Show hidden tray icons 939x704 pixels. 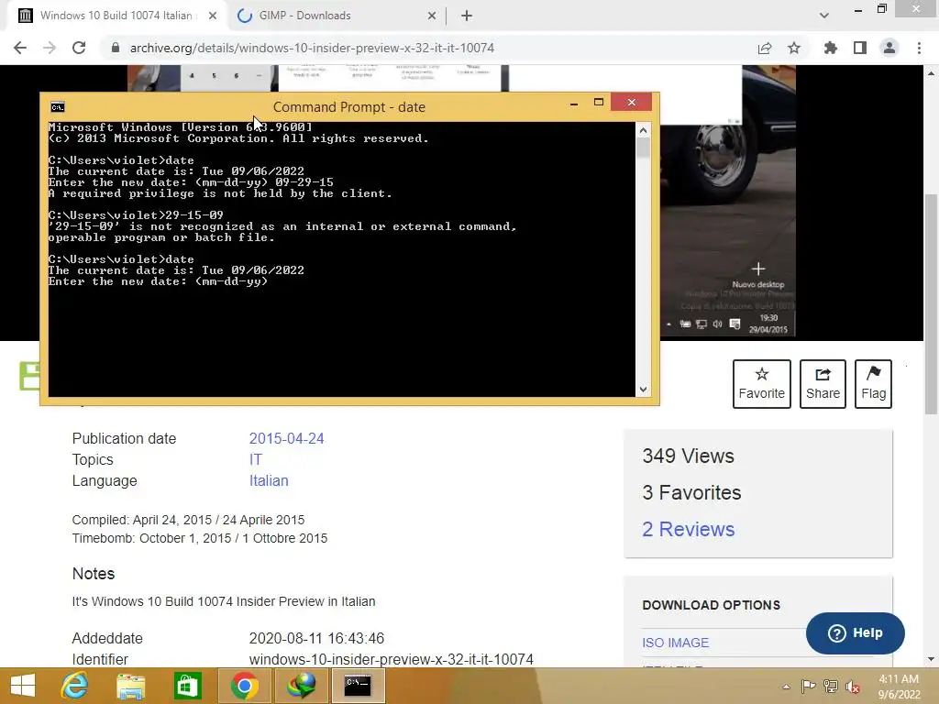click(786, 687)
